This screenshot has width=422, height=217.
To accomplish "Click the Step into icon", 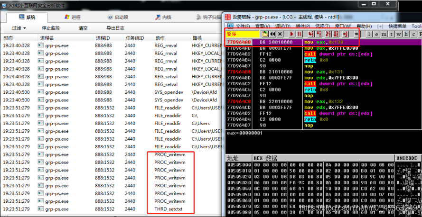I will click(311, 34).
